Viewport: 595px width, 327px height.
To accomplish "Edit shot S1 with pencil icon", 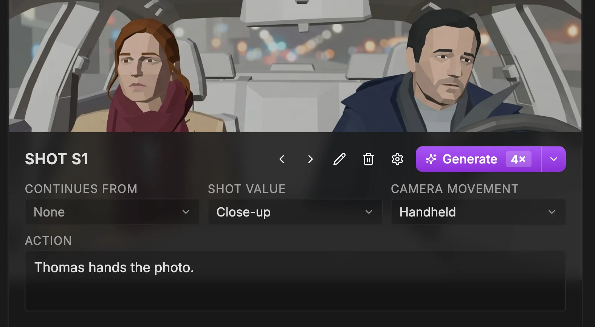I will 339,159.
